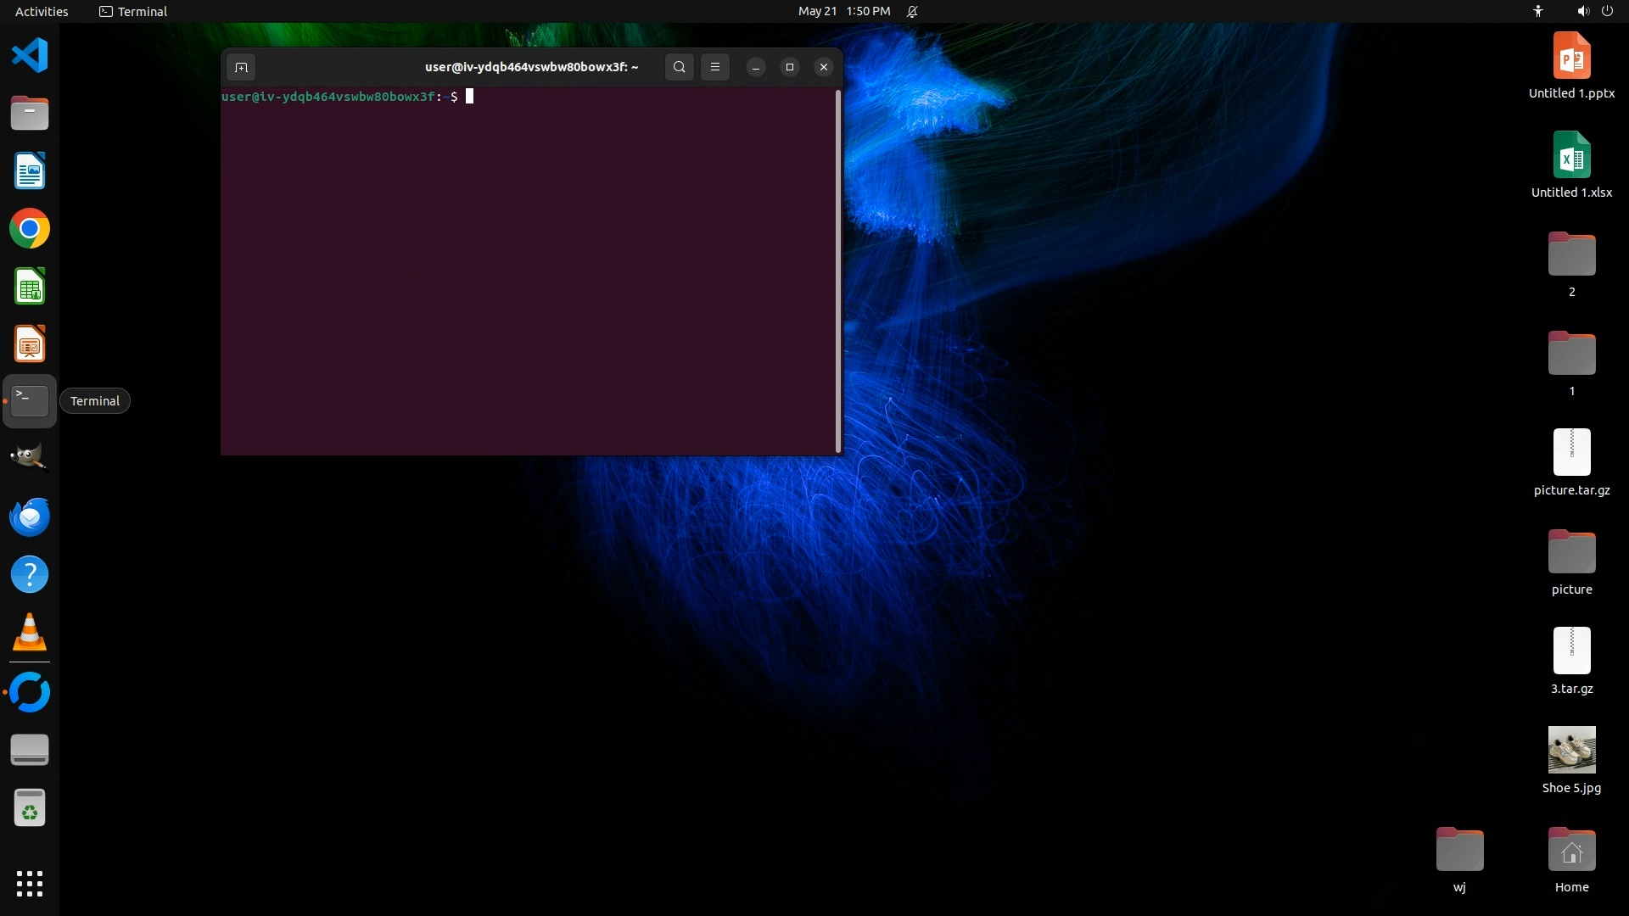Show all applications grid
This screenshot has width=1629, height=916.
[30, 883]
